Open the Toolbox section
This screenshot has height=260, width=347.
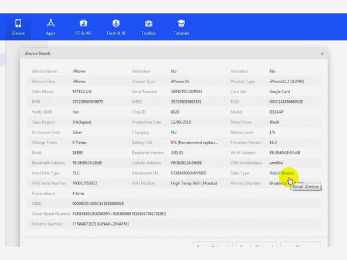pyautogui.click(x=149, y=27)
